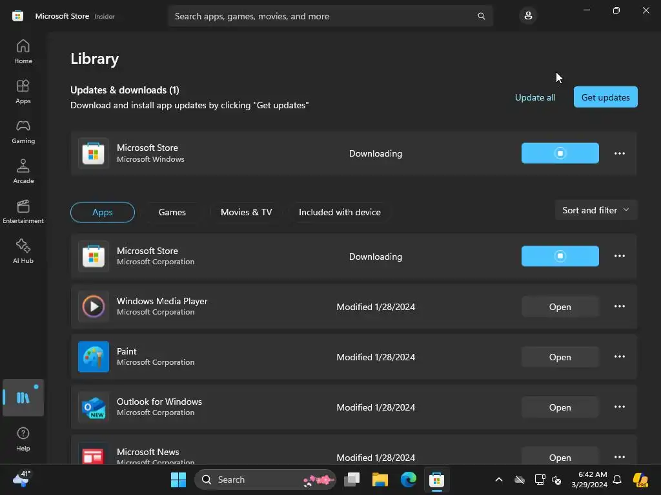The image size is (661, 495).
Task: Click the Paint app icon
Action: 94,356
